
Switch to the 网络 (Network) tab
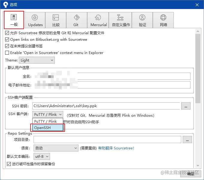(163, 20)
